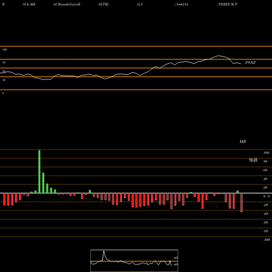272x272 pixels.
Task: Click the MR axis label 60
Action: (265, 170)
